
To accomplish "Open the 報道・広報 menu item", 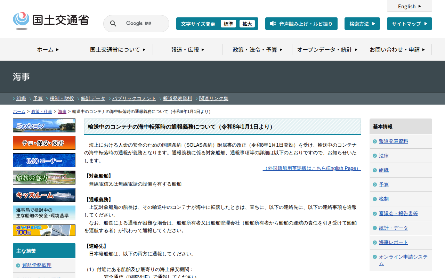I will (188, 50).
